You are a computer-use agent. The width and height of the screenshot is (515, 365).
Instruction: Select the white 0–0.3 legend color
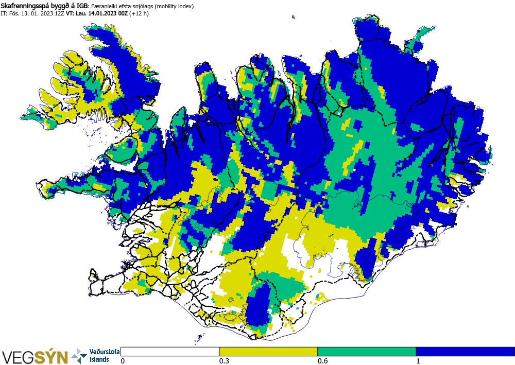coord(170,352)
